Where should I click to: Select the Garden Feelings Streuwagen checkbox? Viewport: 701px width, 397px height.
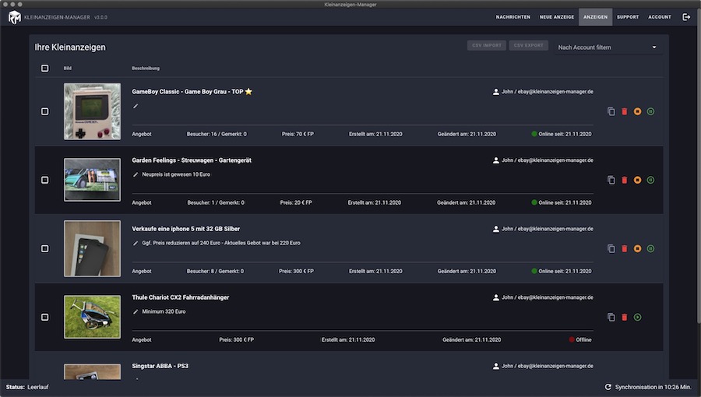[44, 180]
